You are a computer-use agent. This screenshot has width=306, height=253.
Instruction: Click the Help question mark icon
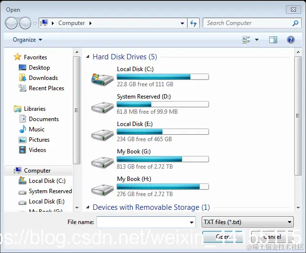tap(291, 40)
